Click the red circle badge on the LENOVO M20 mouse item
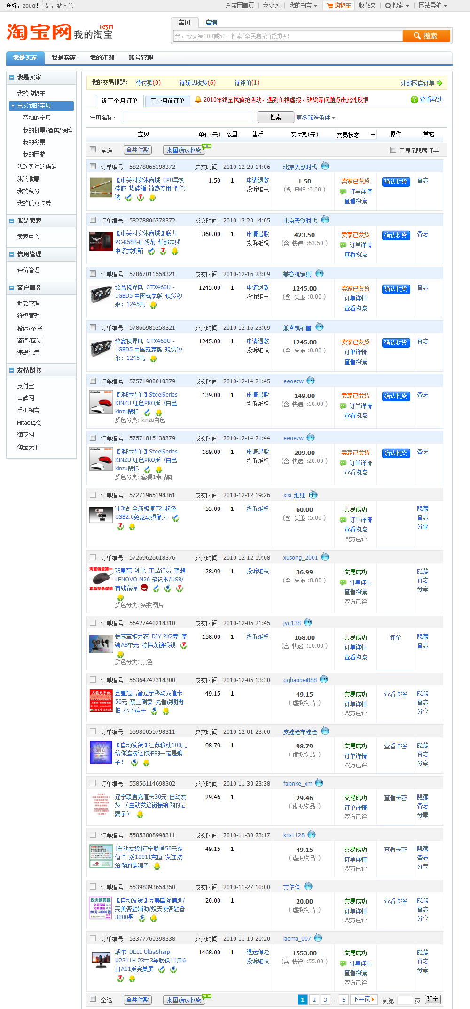The height and width of the screenshot is (1009, 470). coord(144,588)
